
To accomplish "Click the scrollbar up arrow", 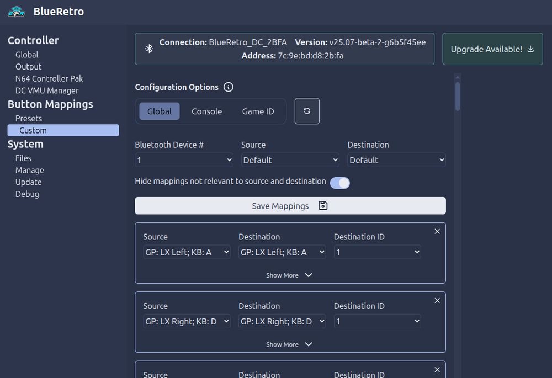I will pyautogui.click(x=458, y=77).
